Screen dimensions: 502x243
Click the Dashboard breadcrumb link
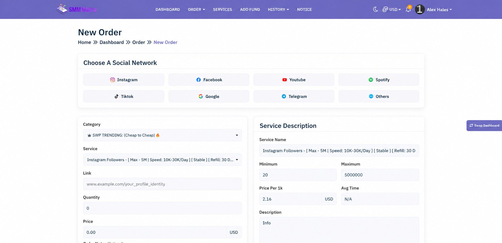112,42
